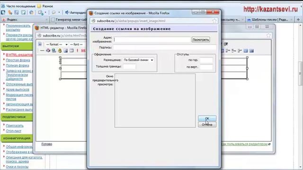Focus the Адрес изображения input field
The height and width of the screenshot is (170, 303).
point(152,40)
